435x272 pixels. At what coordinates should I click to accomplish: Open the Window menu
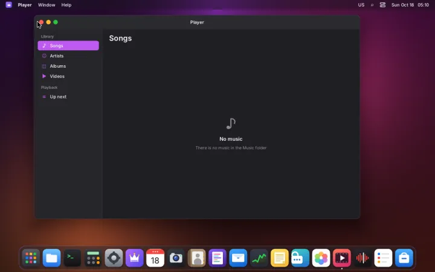pyautogui.click(x=47, y=5)
